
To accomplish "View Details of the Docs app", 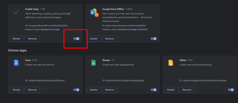I will (16, 90).
